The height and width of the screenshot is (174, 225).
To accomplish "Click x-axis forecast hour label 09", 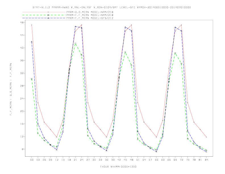I will click(50, 160).
